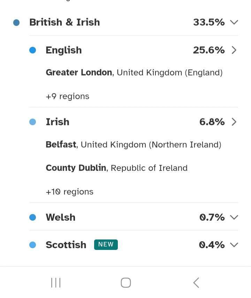Show the +9 regions under English
This screenshot has height=298, width=251.
67,96
